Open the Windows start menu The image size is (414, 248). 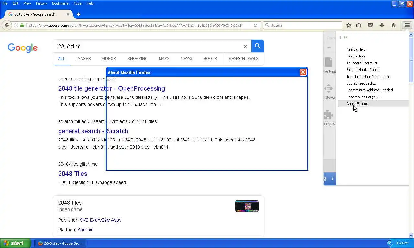16,243
